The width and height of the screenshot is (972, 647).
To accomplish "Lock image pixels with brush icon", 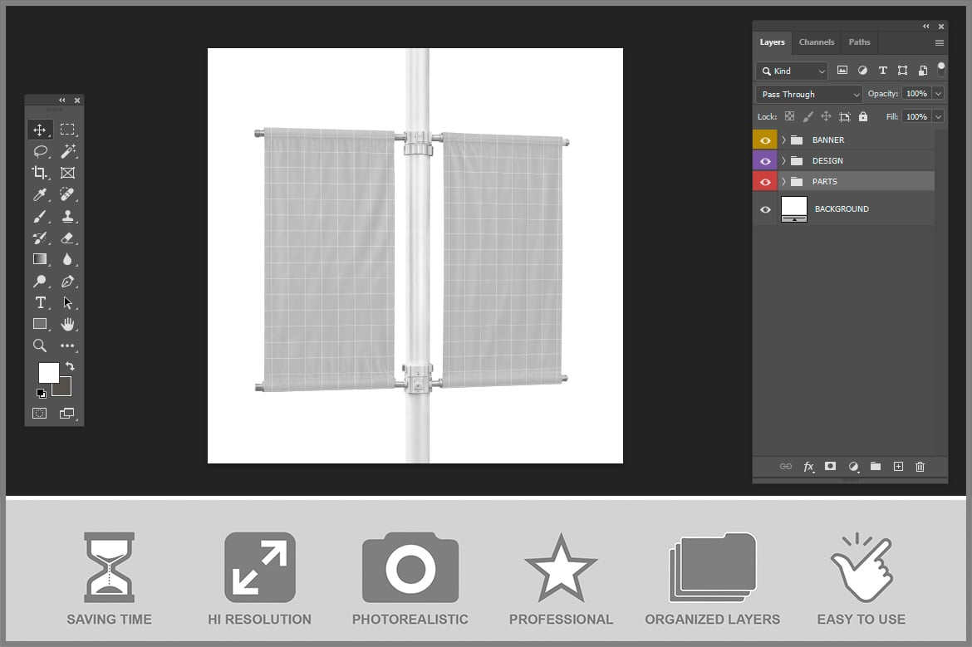I will tap(808, 116).
